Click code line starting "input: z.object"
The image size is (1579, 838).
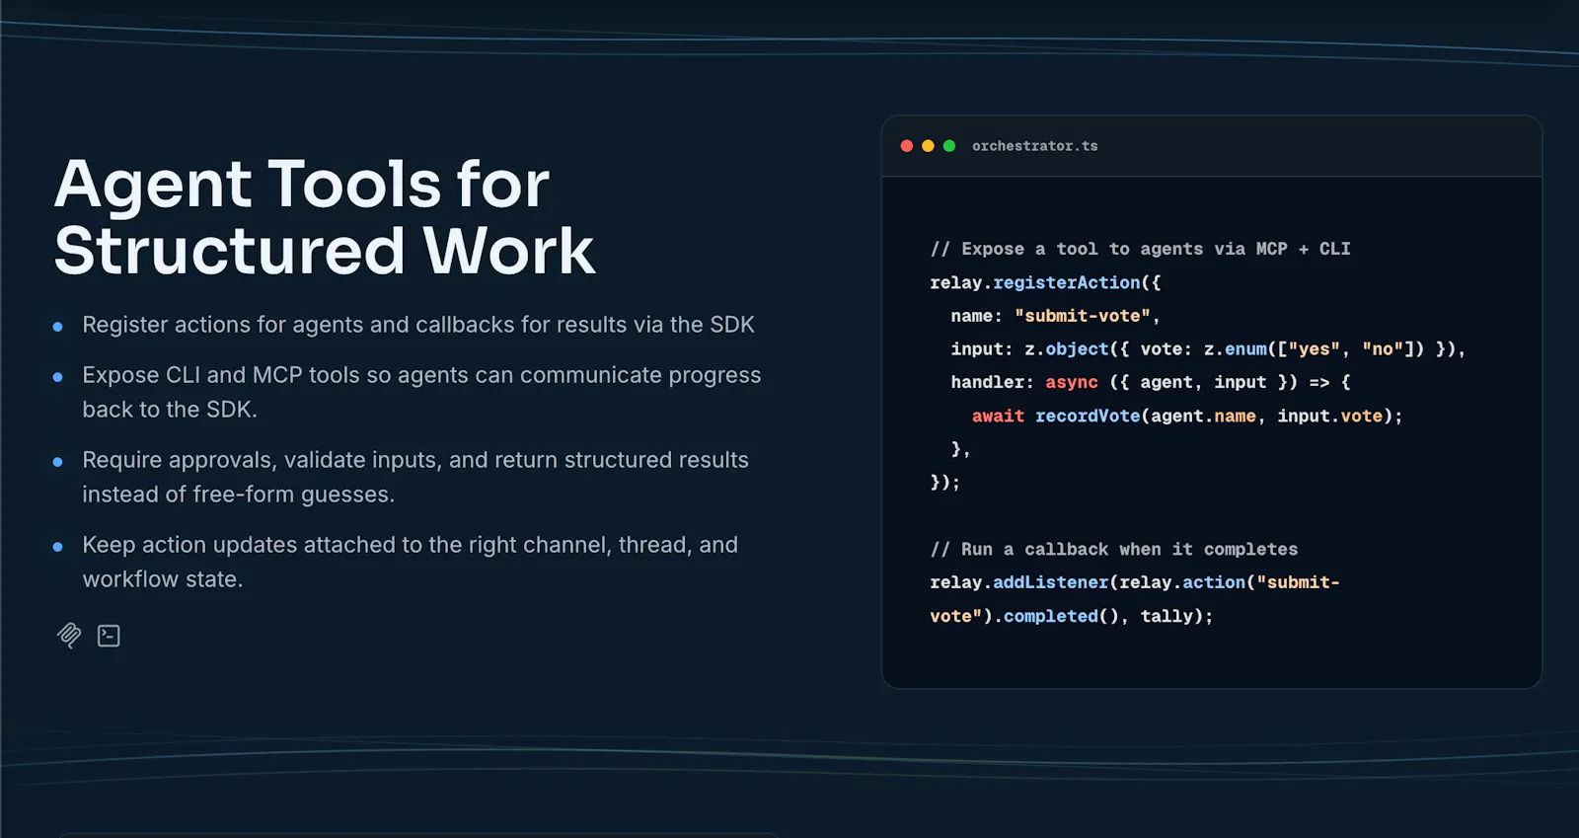tap(1208, 349)
